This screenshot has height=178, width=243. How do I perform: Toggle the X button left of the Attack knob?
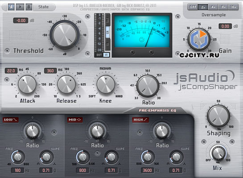point(7,80)
